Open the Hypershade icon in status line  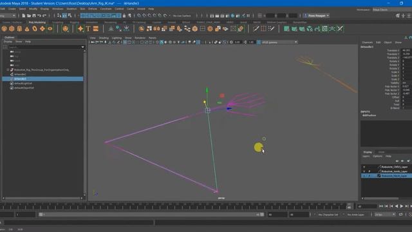click(233, 15)
